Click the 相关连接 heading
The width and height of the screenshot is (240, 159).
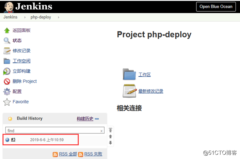pyautogui.click(x=129, y=108)
